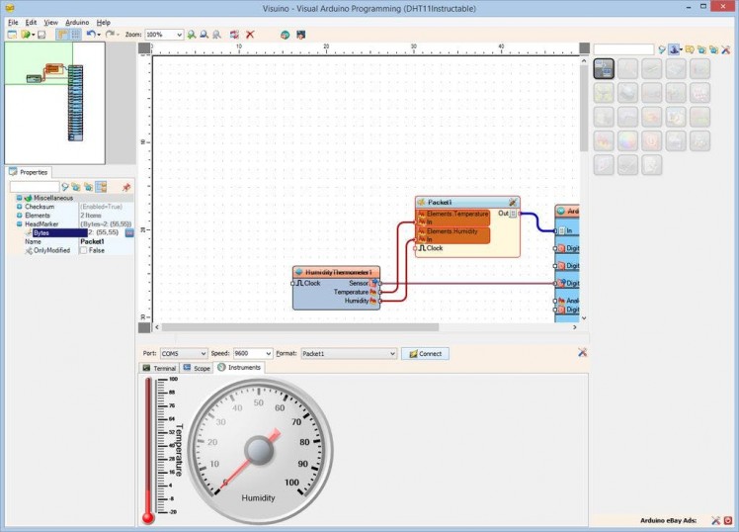Expand the Checksum property node
739x532 pixels.
click(19, 207)
